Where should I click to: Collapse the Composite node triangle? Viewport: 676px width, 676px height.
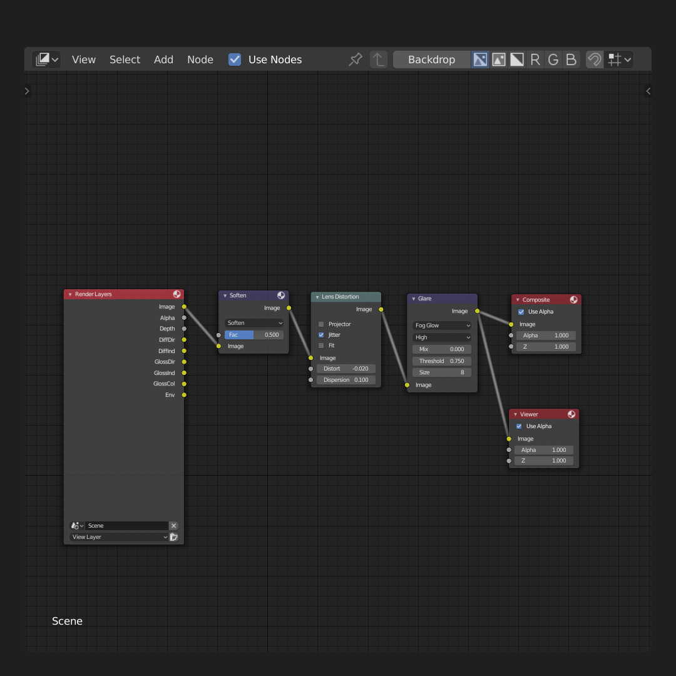(518, 300)
